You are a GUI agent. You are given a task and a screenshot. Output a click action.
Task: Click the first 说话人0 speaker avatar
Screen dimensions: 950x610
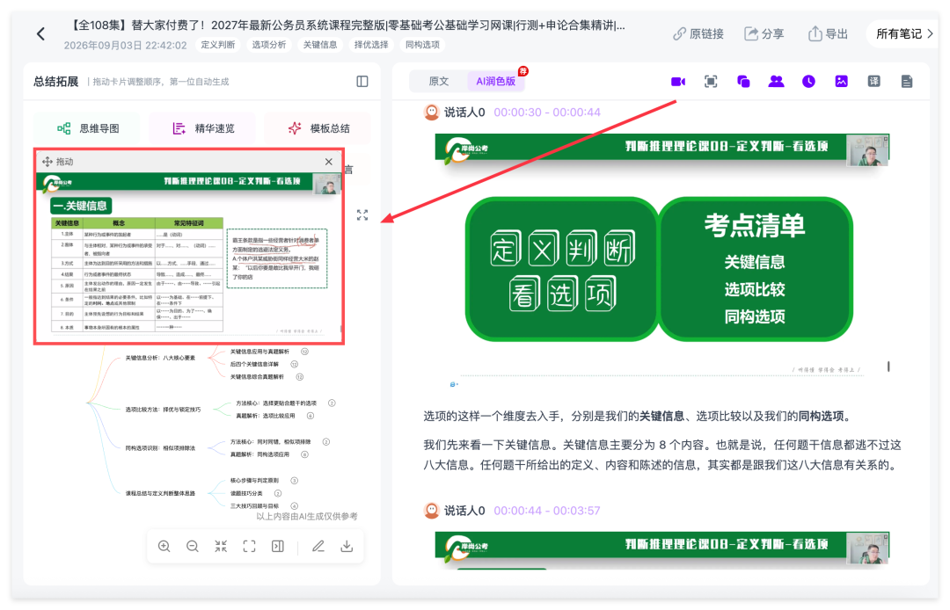tap(431, 112)
